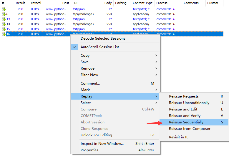Click the Content-Type column header
This screenshot has height=156, width=229.
pyautogui.click(x=143, y=3)
